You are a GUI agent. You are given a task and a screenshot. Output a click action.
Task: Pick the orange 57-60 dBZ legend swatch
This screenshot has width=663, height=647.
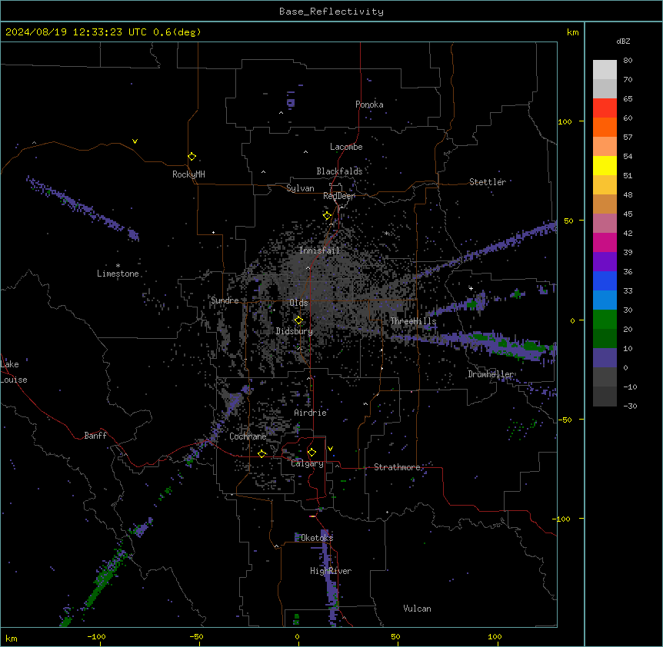(x=605, y=127)
